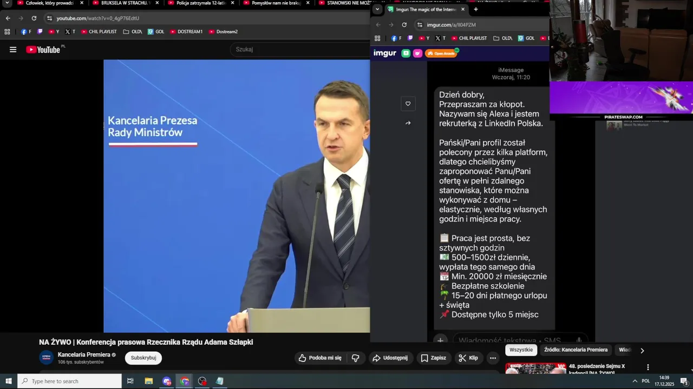This screenshot has height=389, width=693.
Task: Open the '48. posiedzenie Sejmu X' video thumbnail
Action: click(x=536, y=368)
